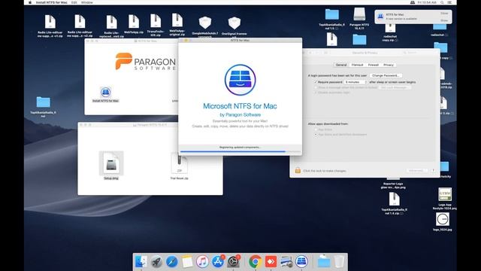Switch to the General tab
Screen dimensions: 481x271
point(341,65)
